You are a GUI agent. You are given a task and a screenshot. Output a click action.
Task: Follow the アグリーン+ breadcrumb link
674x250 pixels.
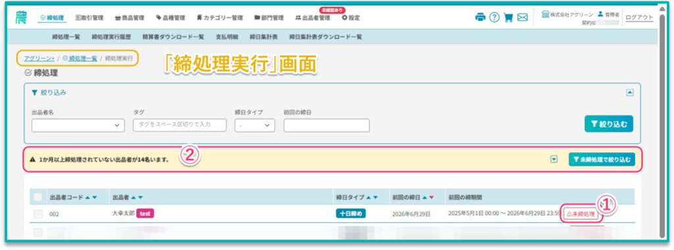click(x=39, y=58)
